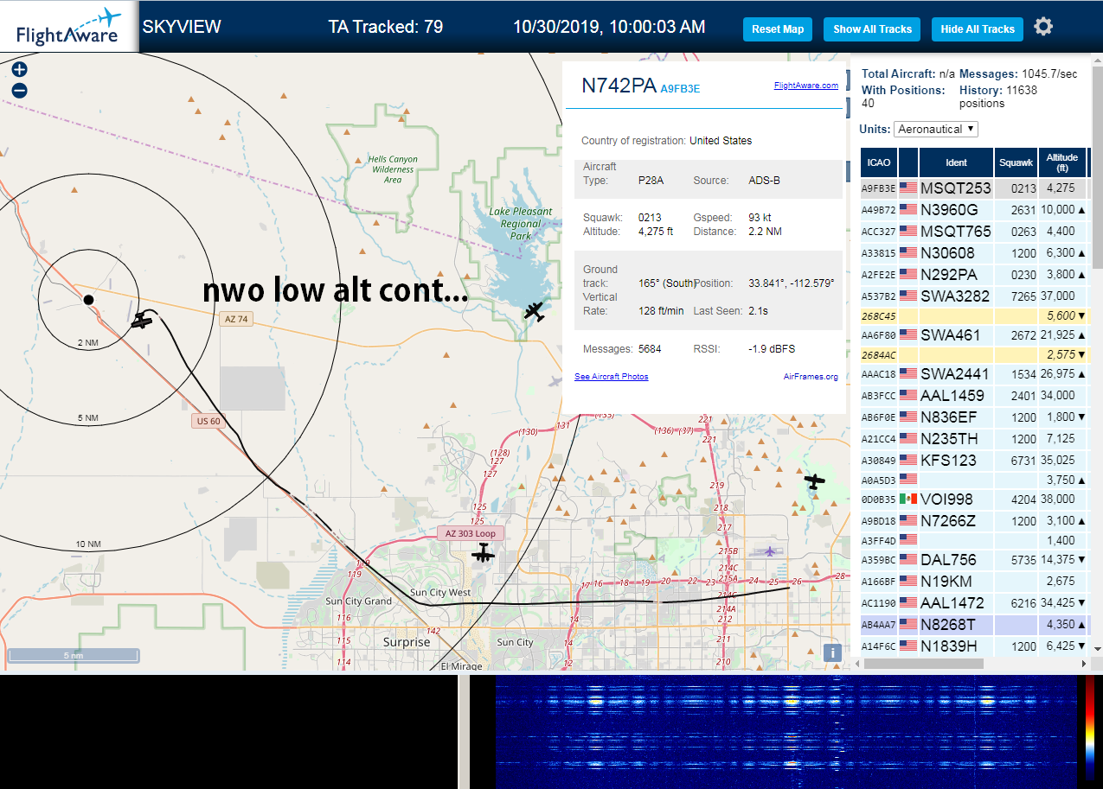1103x789 pixels.
Task: Click Hide All Tracks button
Action: (978, 29)
